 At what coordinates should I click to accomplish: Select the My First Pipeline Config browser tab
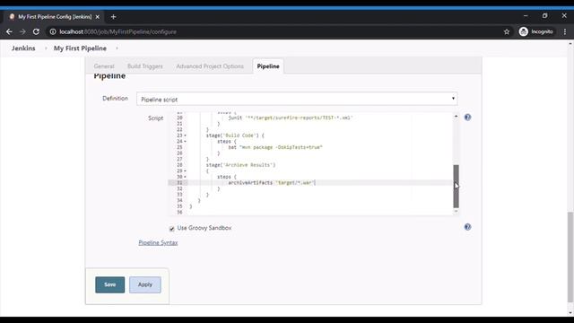55,17
